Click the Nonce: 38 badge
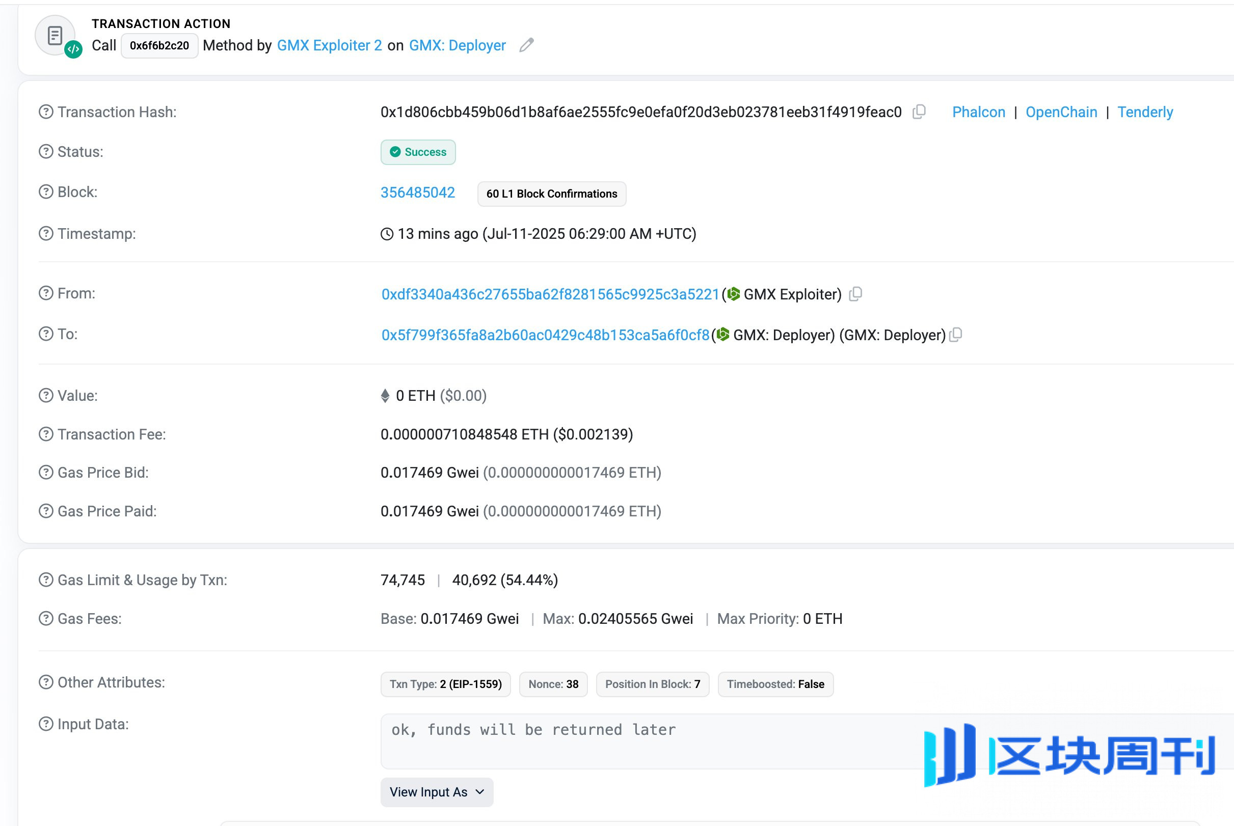 click(553, 684)
